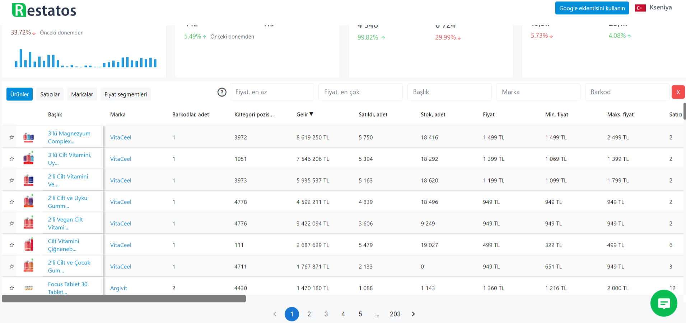This screenshot has width=686, height=323.
Task: Click the vertical page scrollbar
Action: pyautogui.click(x=685, y=111)
